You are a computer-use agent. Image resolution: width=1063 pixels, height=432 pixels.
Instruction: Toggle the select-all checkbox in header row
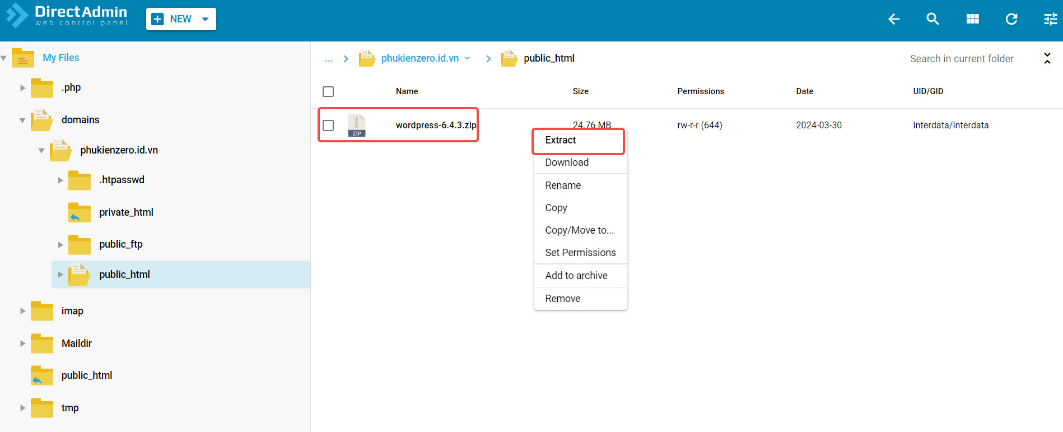(x=328, y=91)
